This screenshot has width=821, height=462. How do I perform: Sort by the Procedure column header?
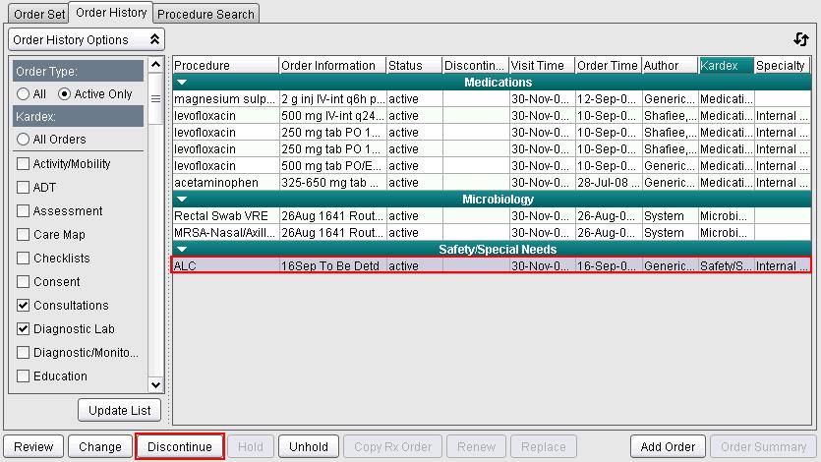click(226, 66)
